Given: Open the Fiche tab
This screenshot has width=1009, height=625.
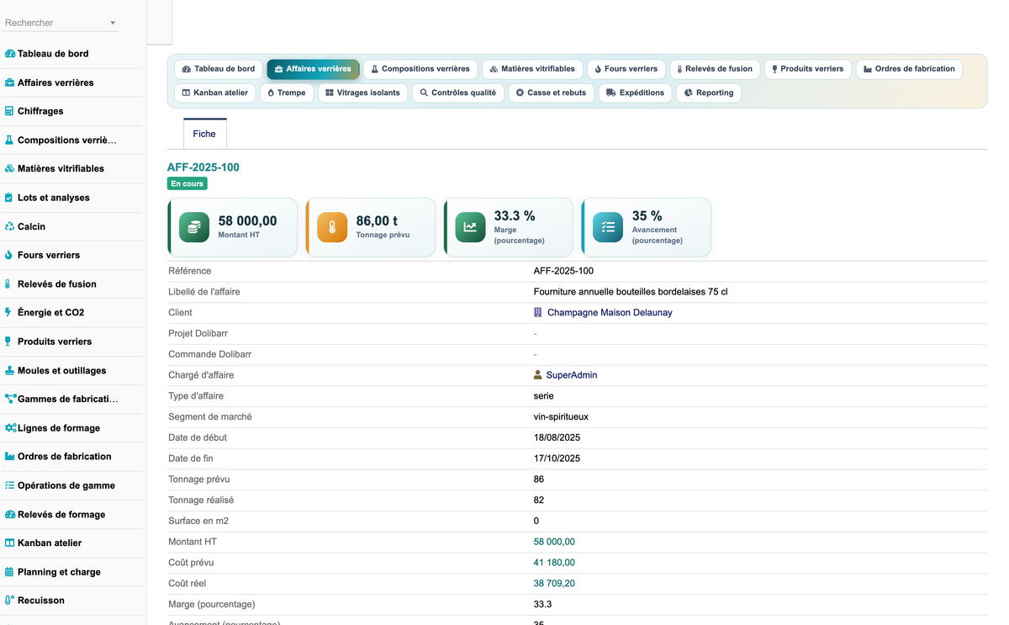Looking at the screenshot, I should 204,134.
